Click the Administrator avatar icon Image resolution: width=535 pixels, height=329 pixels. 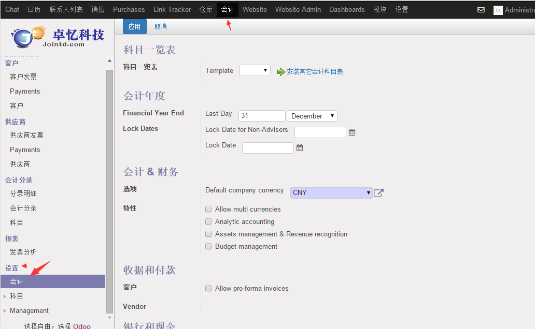498,10
